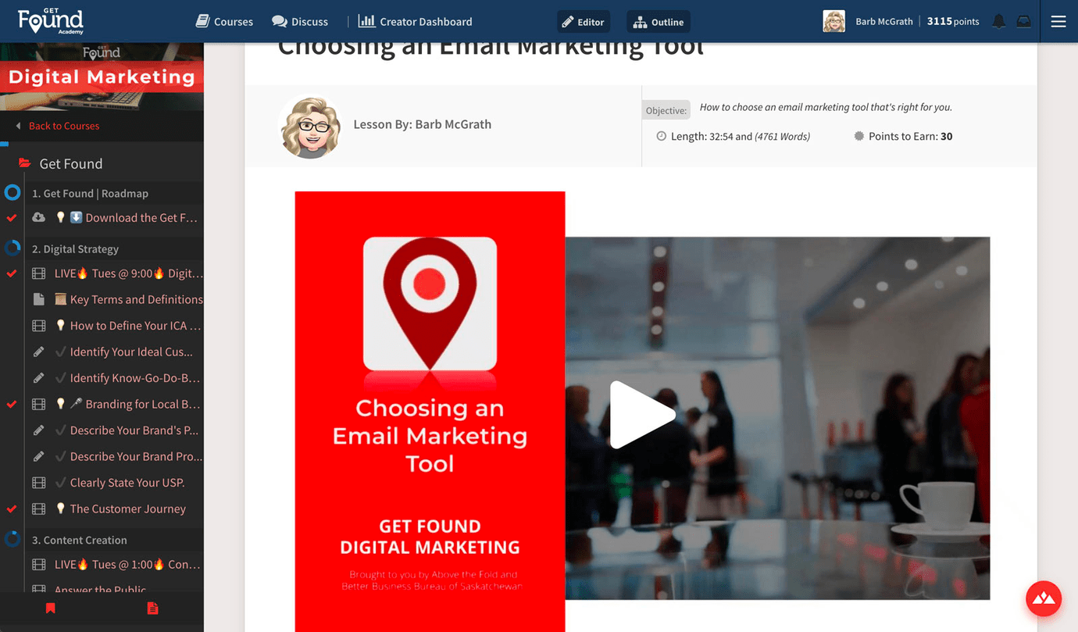Click the red notes document icon in sidebar footer

(152, 608)
